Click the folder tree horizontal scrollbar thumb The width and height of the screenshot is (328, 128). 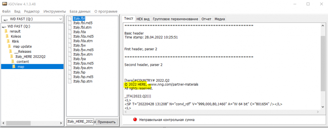18,123
